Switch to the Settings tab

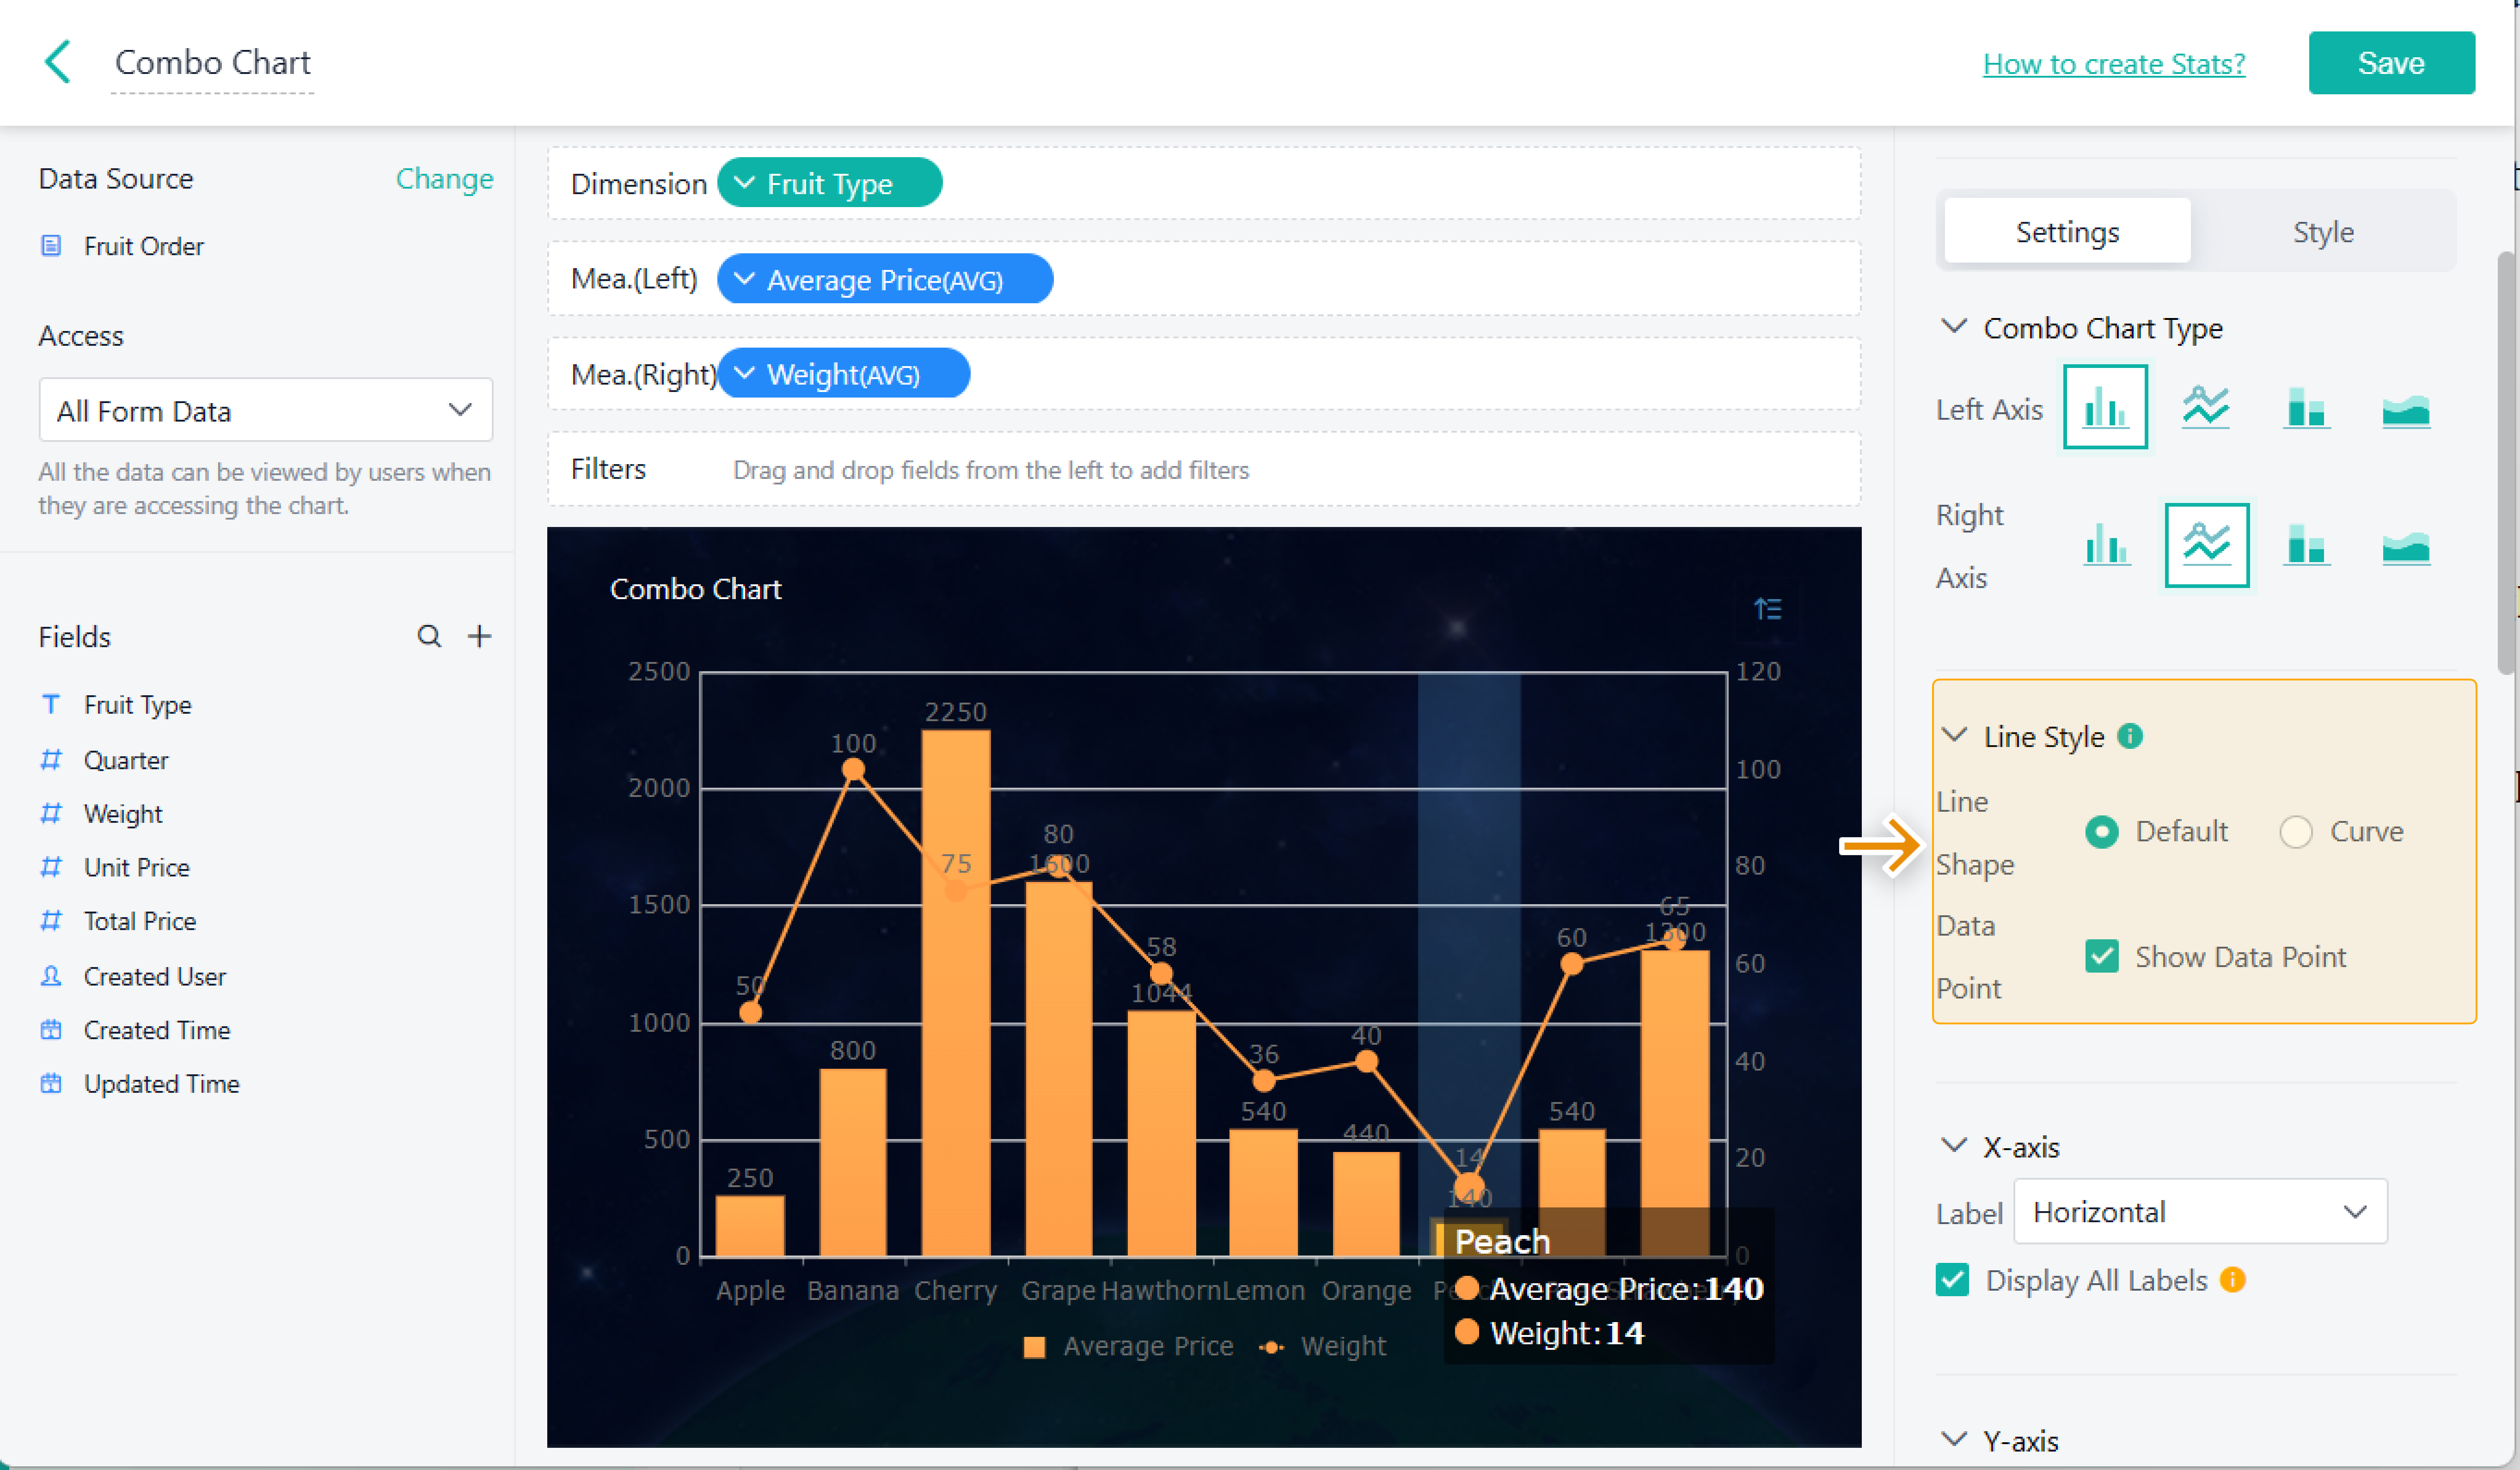[2067, 232]
